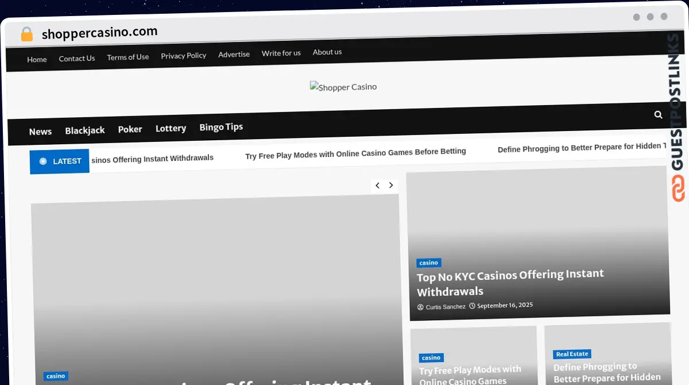Viewport: 689px width, 385px height.
Task: Visit the Write for us page
Action: tap(281, 53)
